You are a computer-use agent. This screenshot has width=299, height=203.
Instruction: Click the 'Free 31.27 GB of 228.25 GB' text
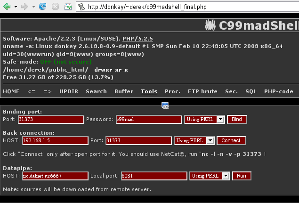pos(58,77)
